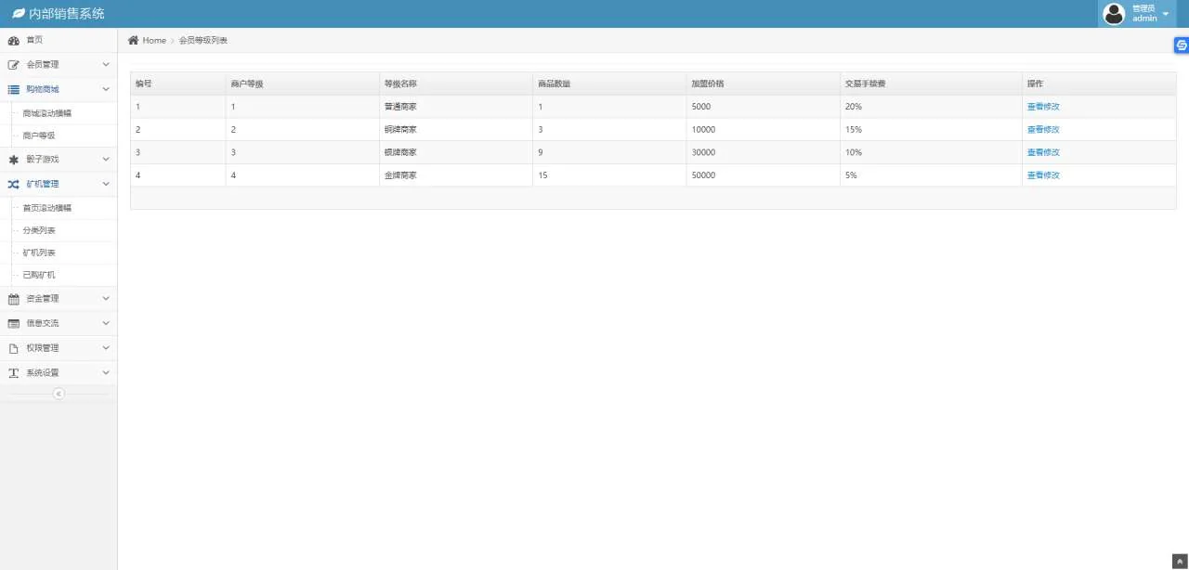Click the admin user avatar
This screenshot has width=1189, height=570.
pos(1113,14)
